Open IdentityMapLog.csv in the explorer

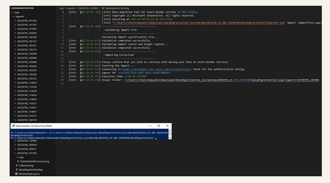click(x=29, y=174)
